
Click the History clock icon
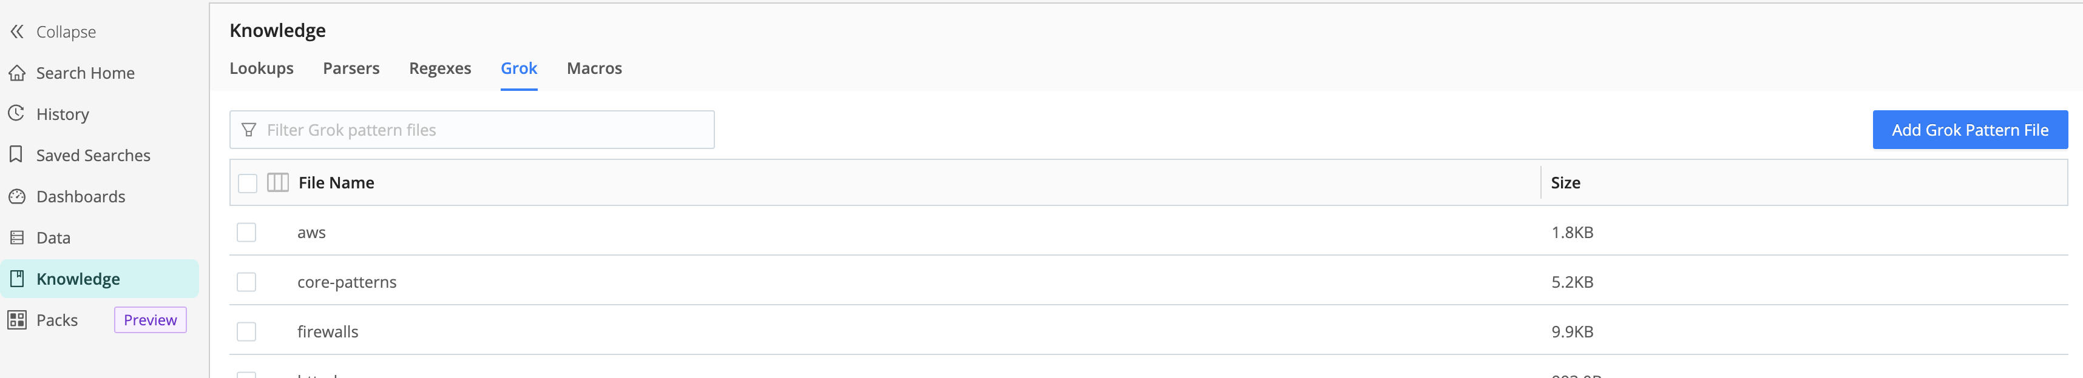coord(17,114)
